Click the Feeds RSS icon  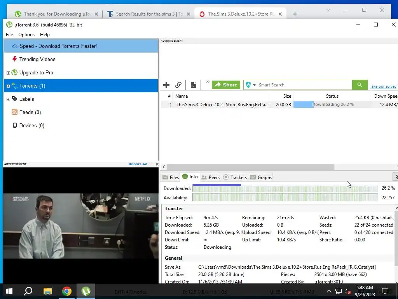tap(14, 112)
